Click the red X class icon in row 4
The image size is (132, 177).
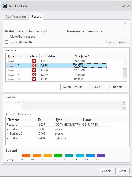34,75
